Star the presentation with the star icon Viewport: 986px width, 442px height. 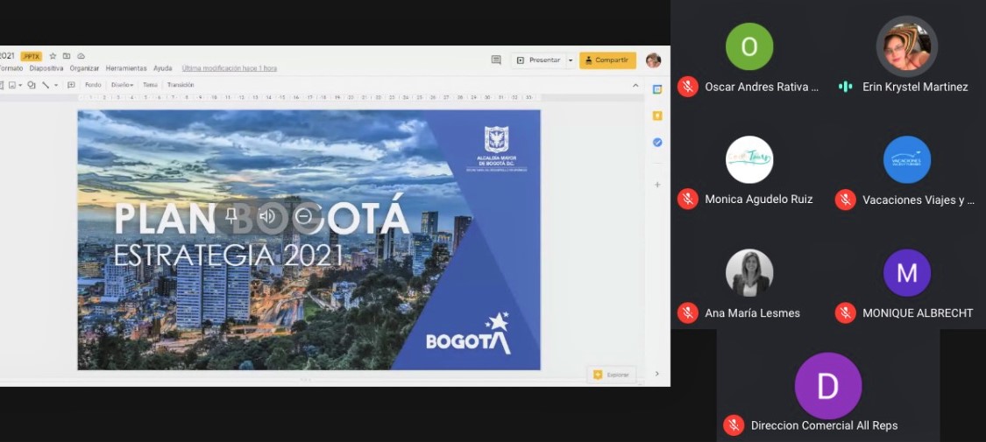[53, 56]
